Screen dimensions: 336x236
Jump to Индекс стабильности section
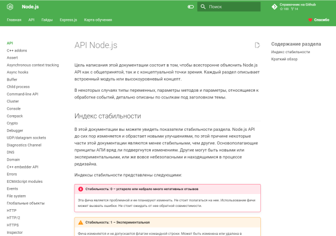pos(290,52)
